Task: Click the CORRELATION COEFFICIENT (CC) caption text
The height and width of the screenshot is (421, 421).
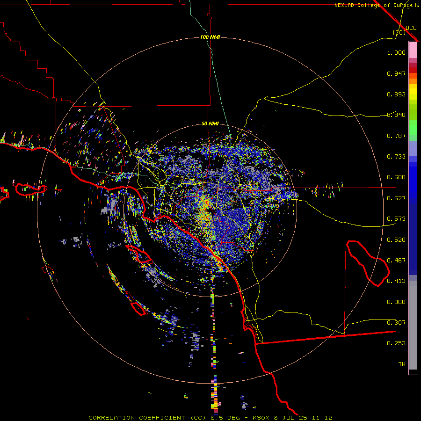Action: coord(147,418)
